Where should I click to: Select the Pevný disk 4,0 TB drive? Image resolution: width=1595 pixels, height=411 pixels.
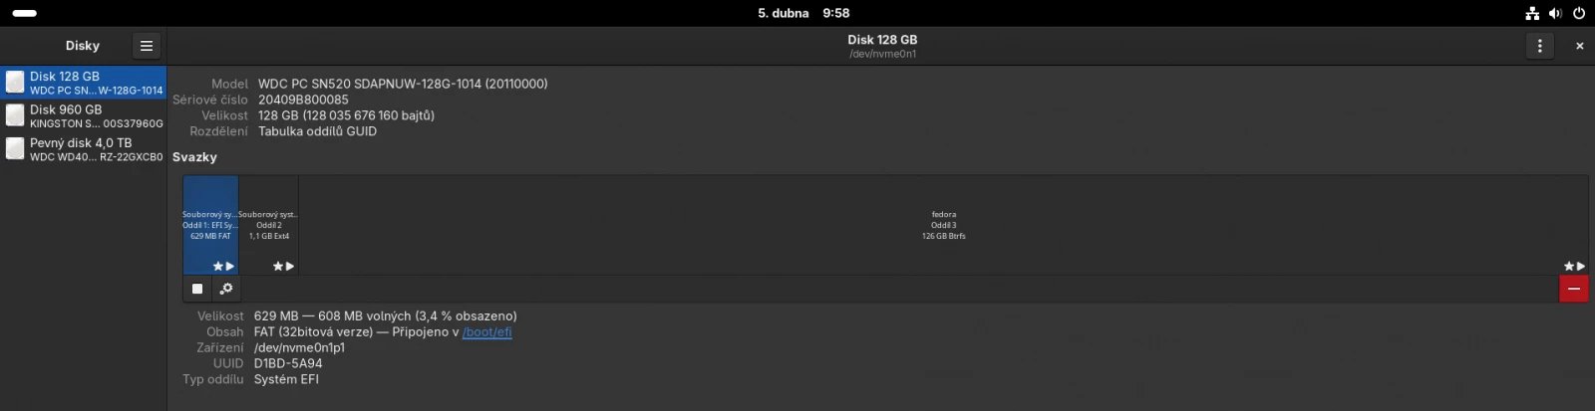click(x=84, y=149)
